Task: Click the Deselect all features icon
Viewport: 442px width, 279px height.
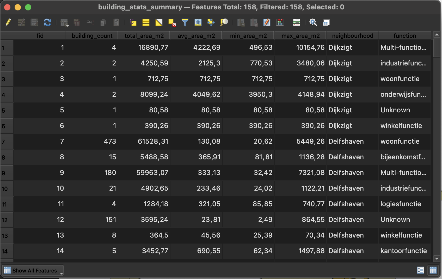Action: click(172, 22)
